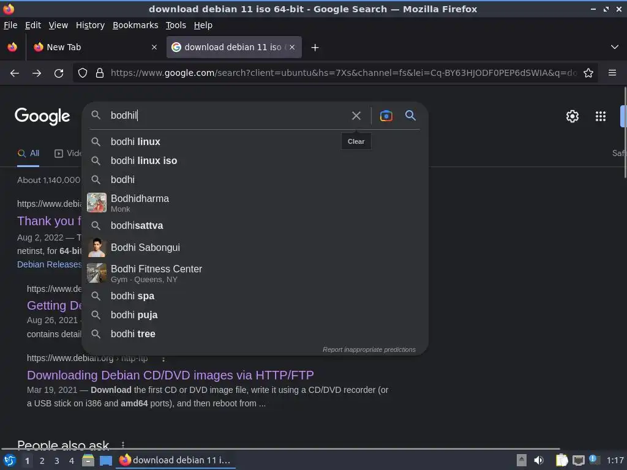Select the download debian 11 iso tab
The width and height of the screenshot is (627, 470).
[x=234, y=47]
